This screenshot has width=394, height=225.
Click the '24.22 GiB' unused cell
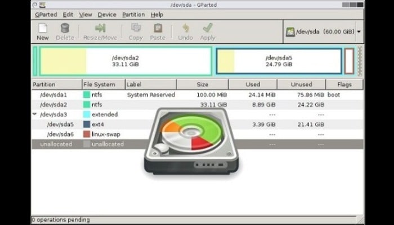[x=311, y=105]
